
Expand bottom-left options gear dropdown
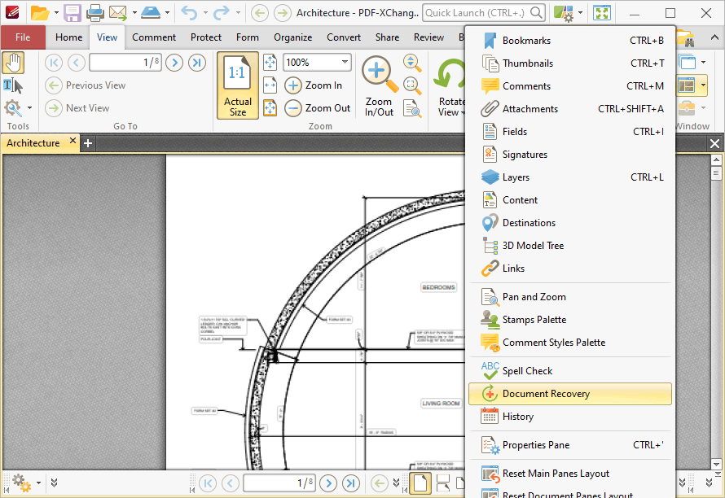coord(38,483)
